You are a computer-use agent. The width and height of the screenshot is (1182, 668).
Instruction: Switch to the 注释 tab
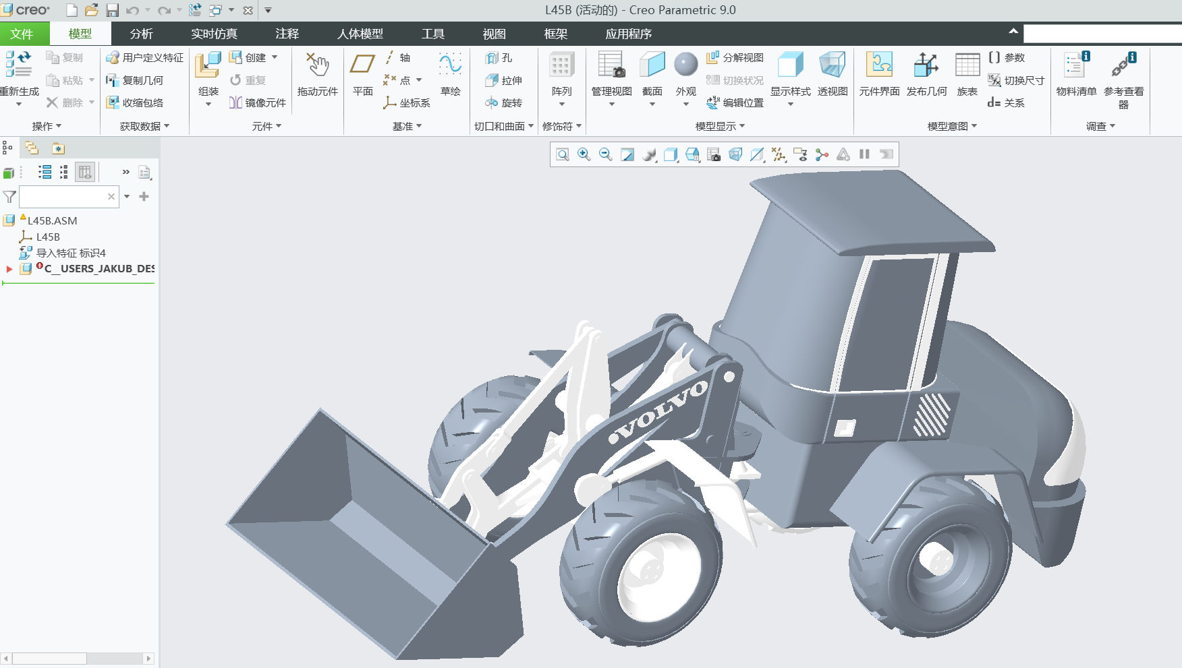pyautogui.click(x=287, y=34)
